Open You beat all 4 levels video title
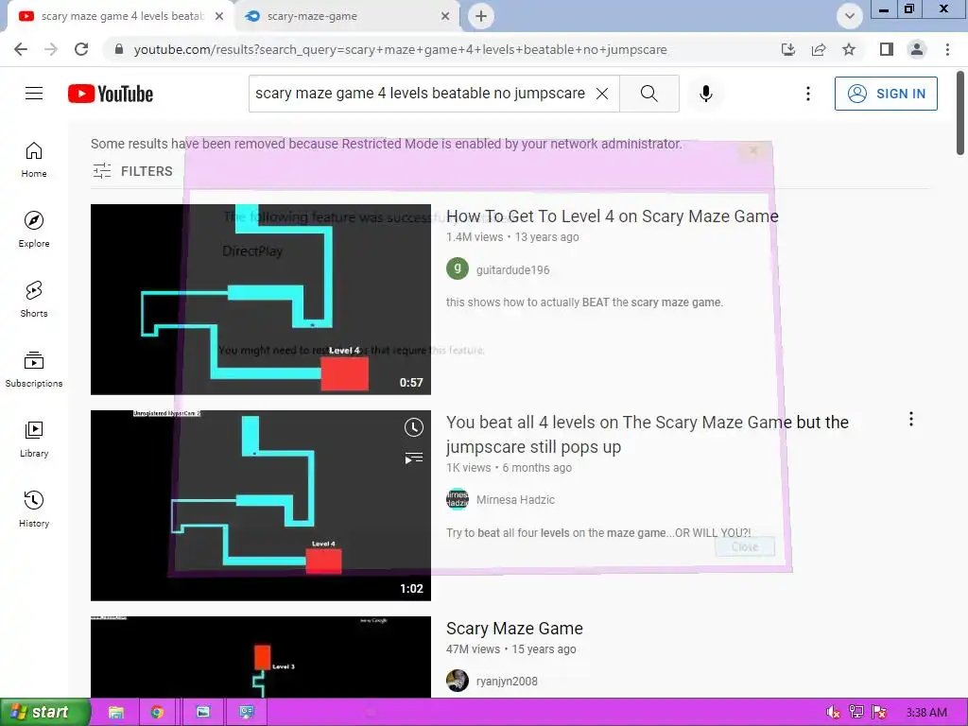 pos(647,435)
